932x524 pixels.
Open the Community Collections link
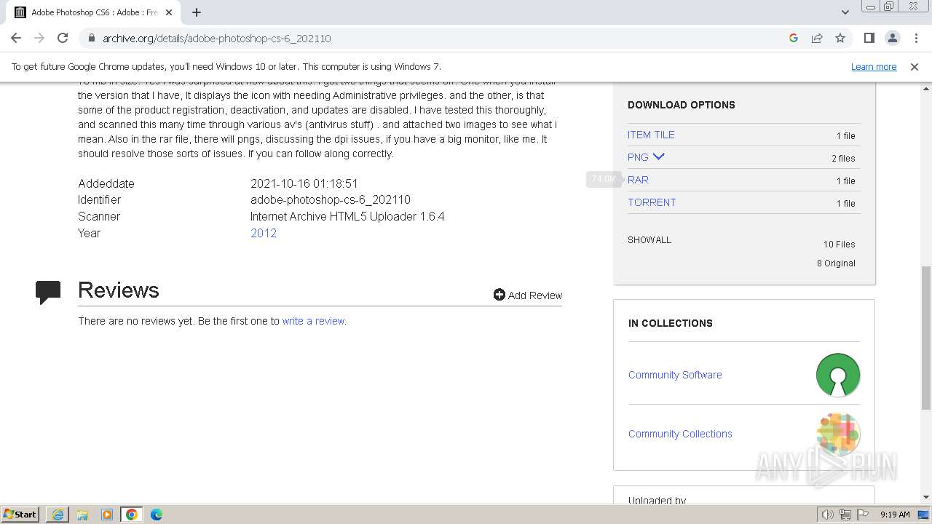coord(680,434)
